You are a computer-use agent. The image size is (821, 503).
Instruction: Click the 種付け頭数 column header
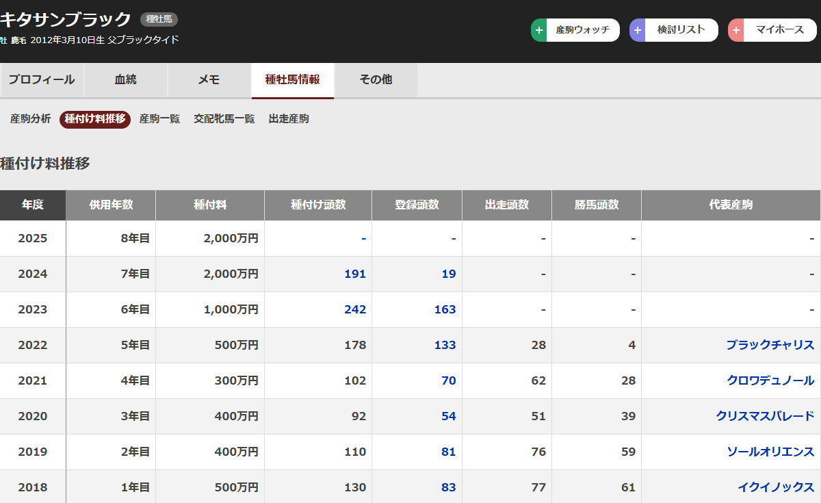point(318,205)
